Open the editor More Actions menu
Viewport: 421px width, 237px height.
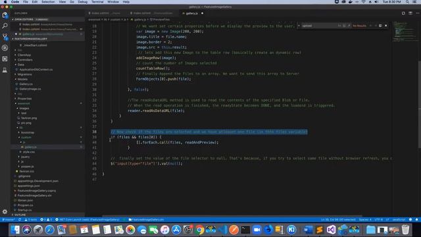tap(417, 13)
